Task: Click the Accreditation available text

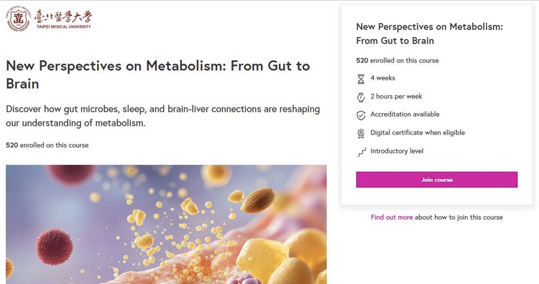Action: [x=405, y=114]
